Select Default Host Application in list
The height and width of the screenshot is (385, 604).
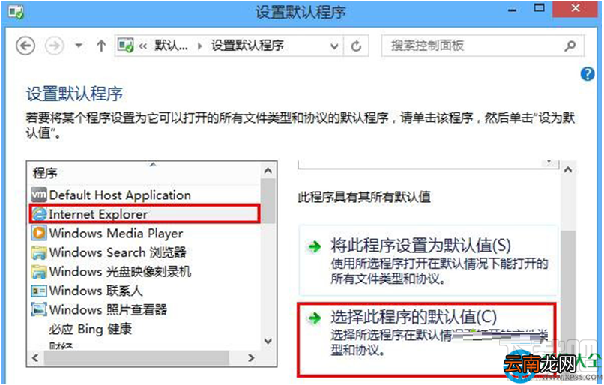[145, 195]
